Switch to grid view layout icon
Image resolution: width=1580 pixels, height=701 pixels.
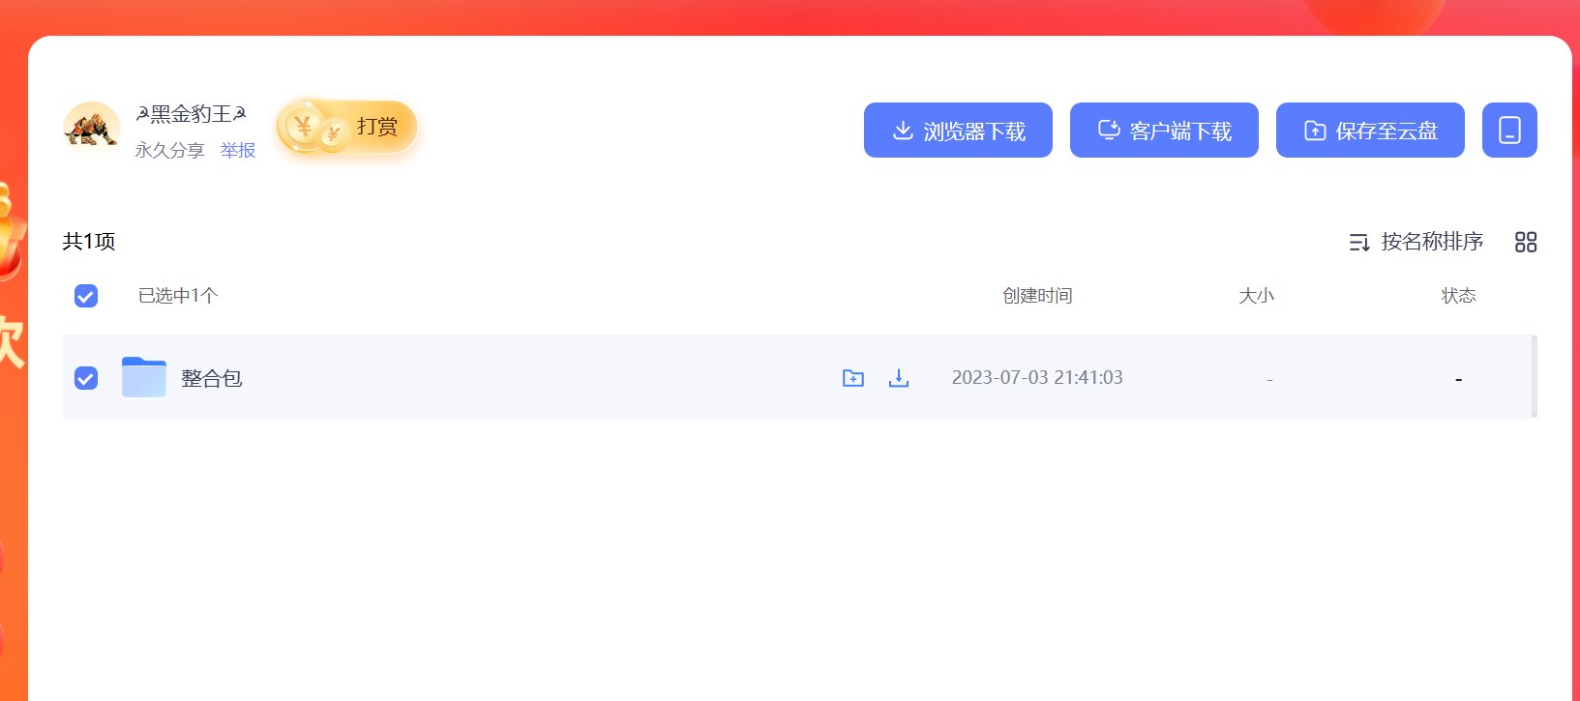tap(1526, 242)
